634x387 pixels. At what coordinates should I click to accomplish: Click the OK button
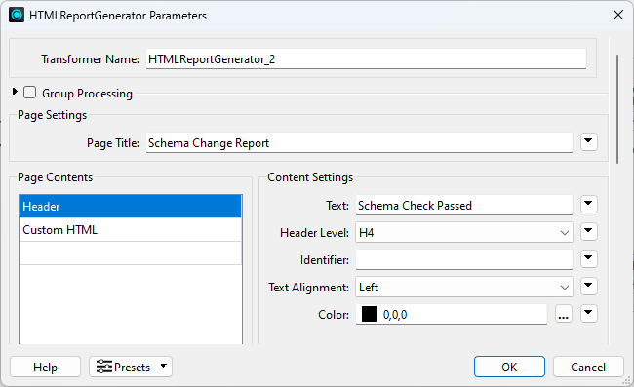[x=509, y=367]
